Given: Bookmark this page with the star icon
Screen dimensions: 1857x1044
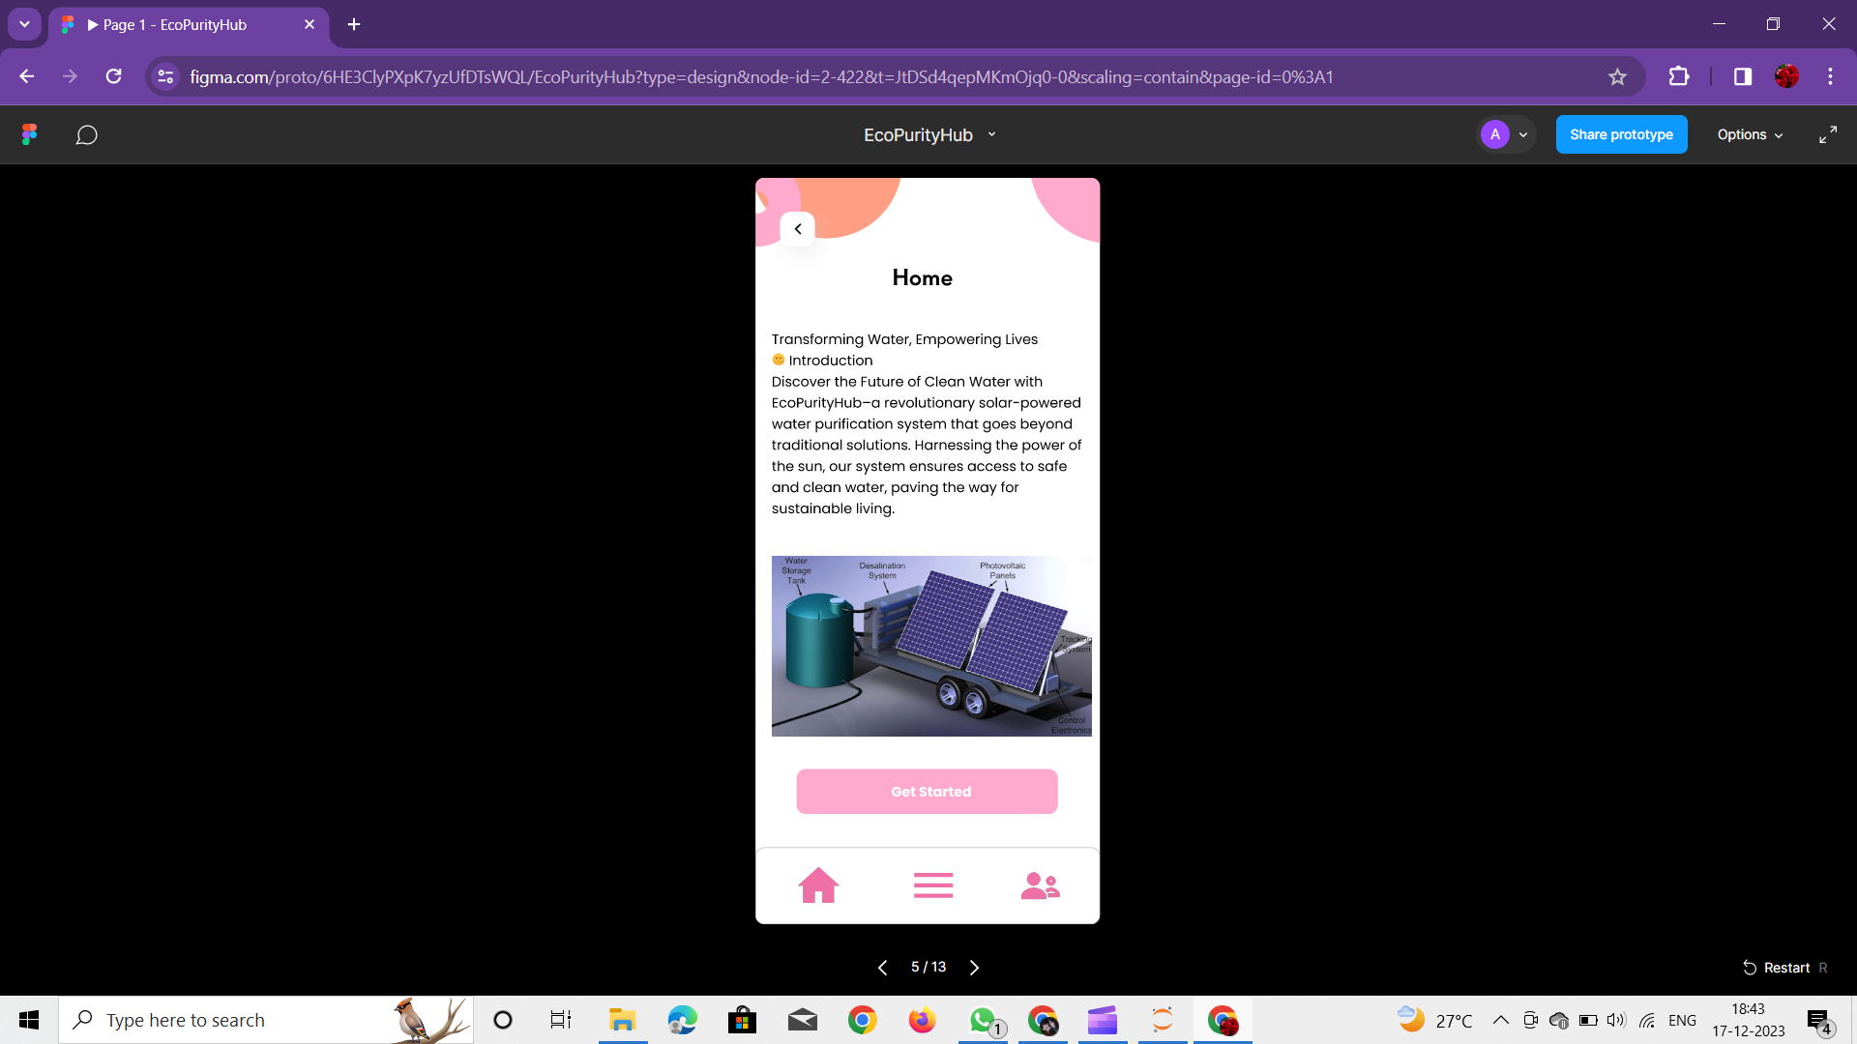Looking at the screenshot, I should pos(1617,76).
